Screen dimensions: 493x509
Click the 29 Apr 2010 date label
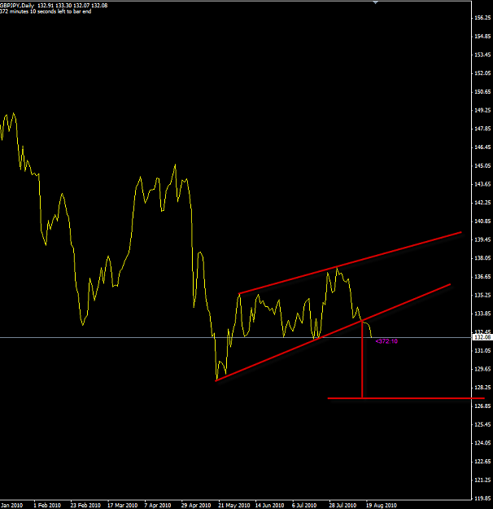(x=196, y=505)
